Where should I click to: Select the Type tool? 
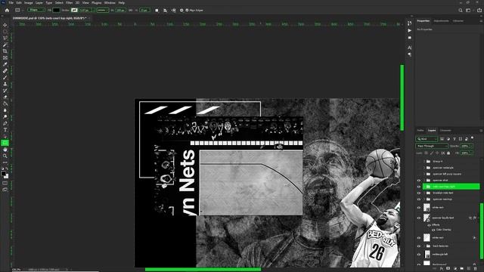coord(5,129)
